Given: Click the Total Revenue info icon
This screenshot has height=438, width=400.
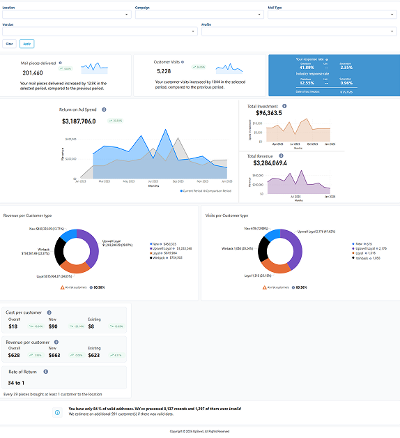Looking at the screenshot, I should [281, 156].
